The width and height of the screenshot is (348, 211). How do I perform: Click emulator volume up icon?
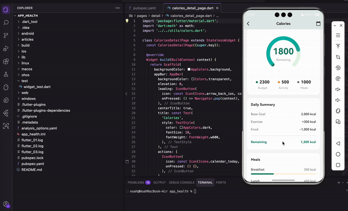(x=338, y=90)
